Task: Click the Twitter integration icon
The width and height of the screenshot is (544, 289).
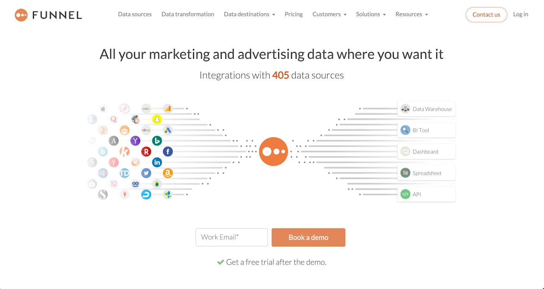Action: [146, 173]
